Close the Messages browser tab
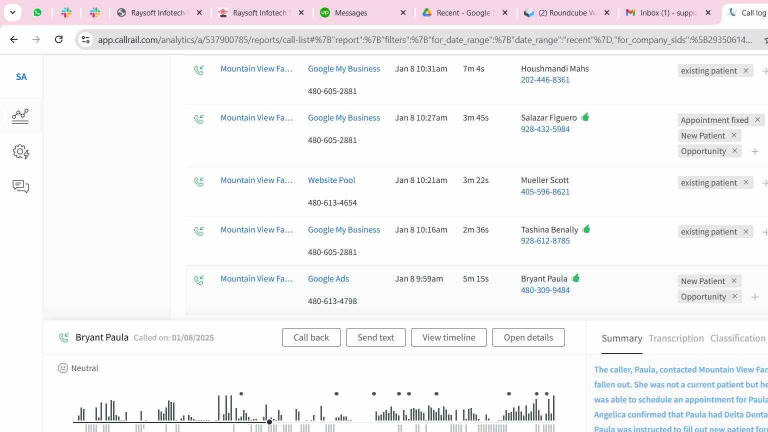 point(403,12)
